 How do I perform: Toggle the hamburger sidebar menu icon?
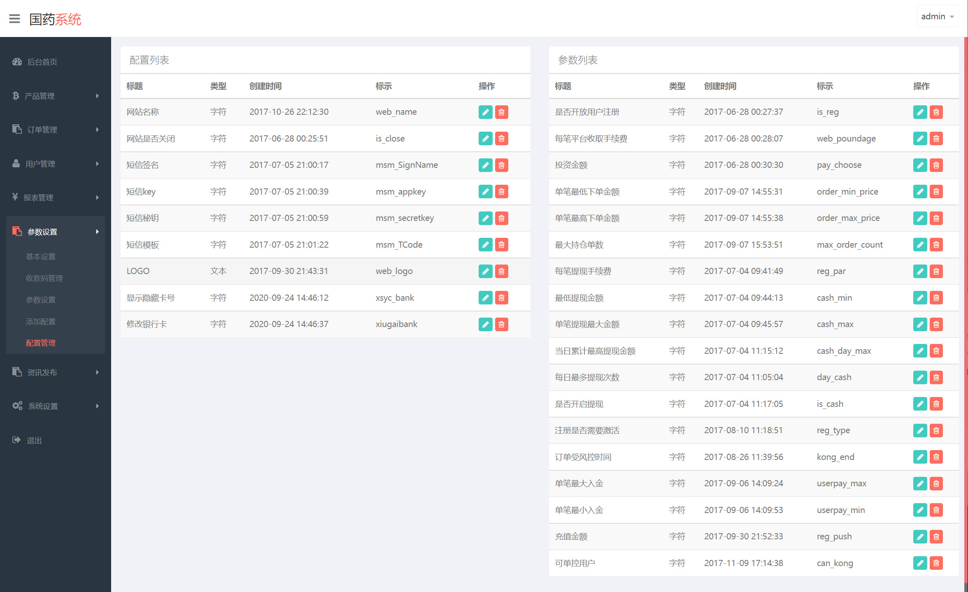pos(14,19)
